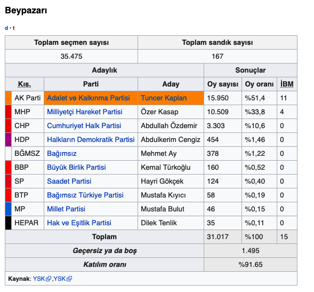Click the %51,4 vote share

255,98
